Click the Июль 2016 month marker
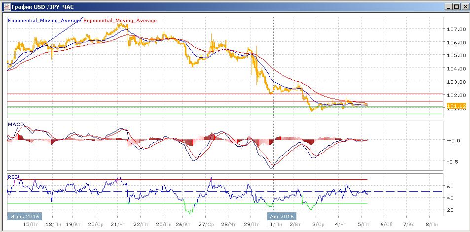The image size is (470, 232). 24,216
